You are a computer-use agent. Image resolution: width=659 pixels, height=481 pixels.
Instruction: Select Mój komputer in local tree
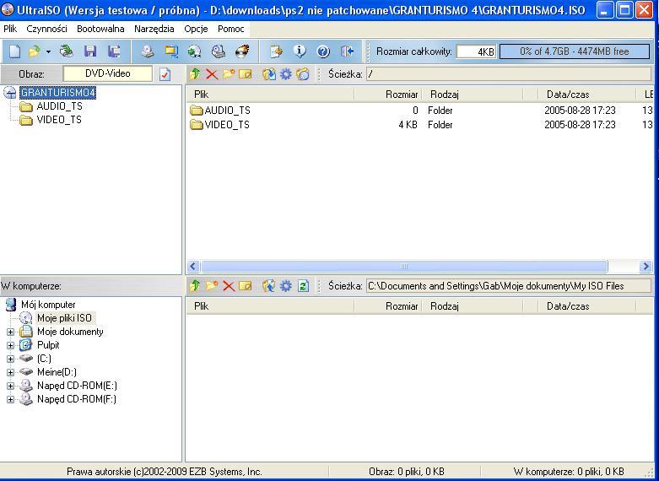coord(48,305)
